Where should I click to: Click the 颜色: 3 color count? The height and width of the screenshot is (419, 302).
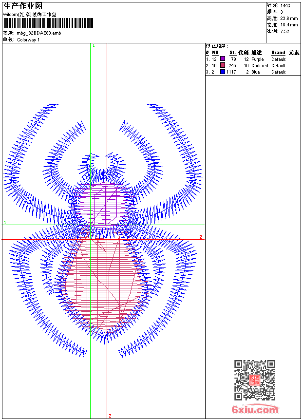[x=275, y=12]
